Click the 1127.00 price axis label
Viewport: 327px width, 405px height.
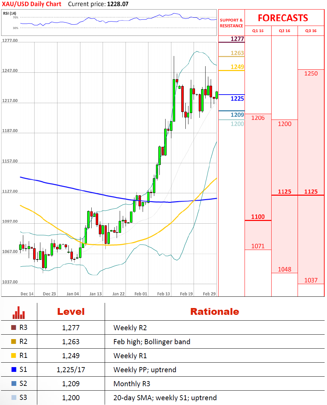pyautogui.click(x=10, y=191)
